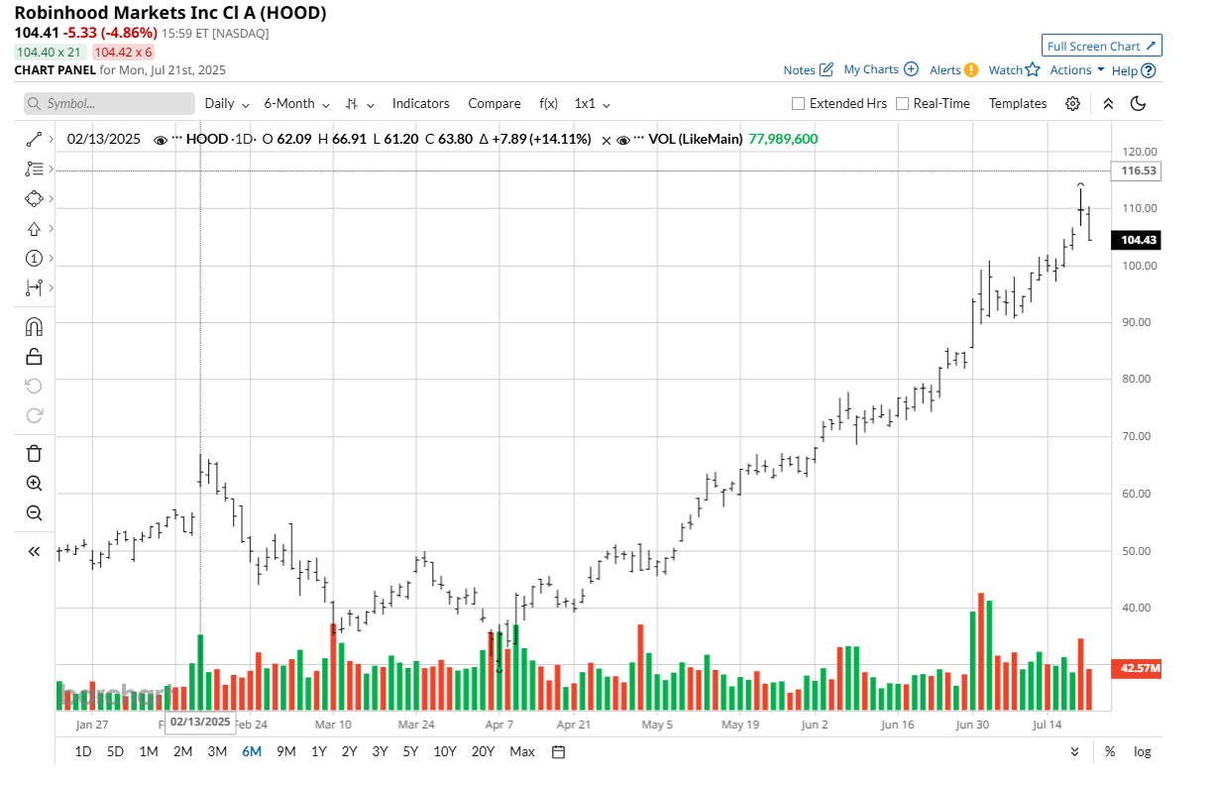Image resolution: width=1217 pixels, height=785 pixels.
Task: Click the Notes edit icon
Action: [x=827, y=70]
